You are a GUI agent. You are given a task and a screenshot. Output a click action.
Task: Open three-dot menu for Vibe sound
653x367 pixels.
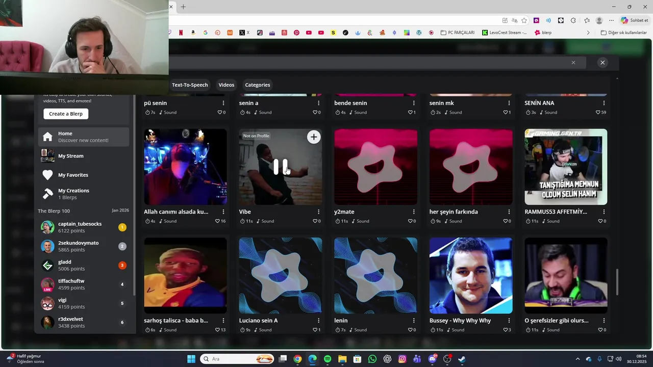pos(318,212)
